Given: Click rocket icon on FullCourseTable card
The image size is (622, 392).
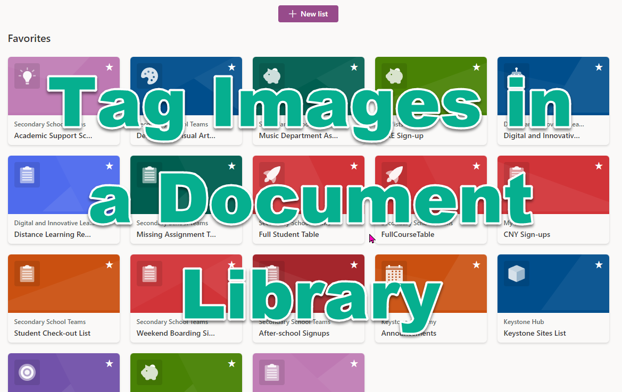Looking at the screenshot, I should coord(394,175).
